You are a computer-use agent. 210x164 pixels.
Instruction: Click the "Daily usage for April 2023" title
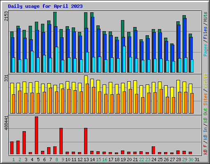pos(45,6)
